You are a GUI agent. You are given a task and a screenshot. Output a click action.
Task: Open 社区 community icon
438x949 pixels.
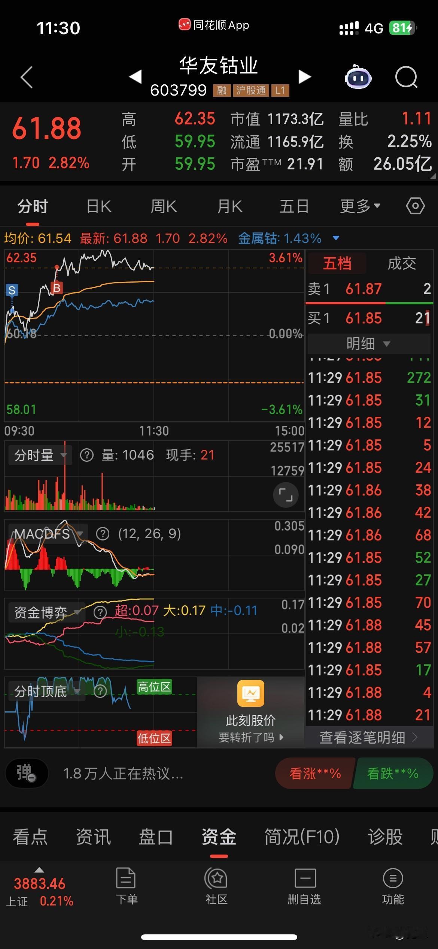(216, 886)
